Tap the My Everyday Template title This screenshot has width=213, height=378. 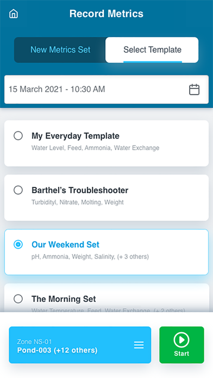(x=76, y=136)
